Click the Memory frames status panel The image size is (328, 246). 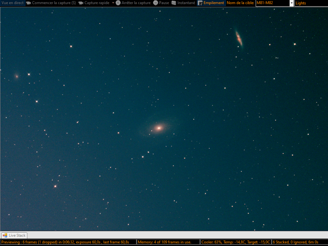point(168,242)
